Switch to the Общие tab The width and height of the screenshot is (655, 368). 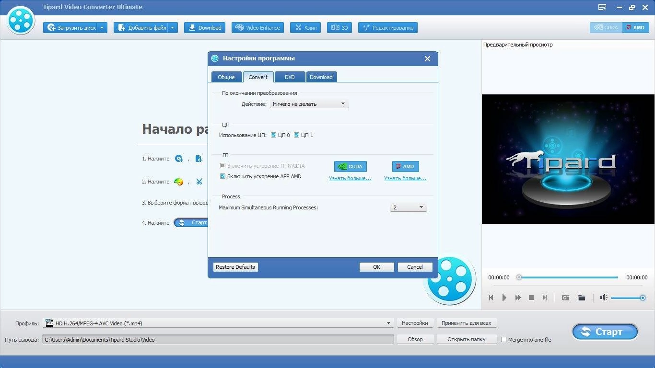[x=226, y=77]
